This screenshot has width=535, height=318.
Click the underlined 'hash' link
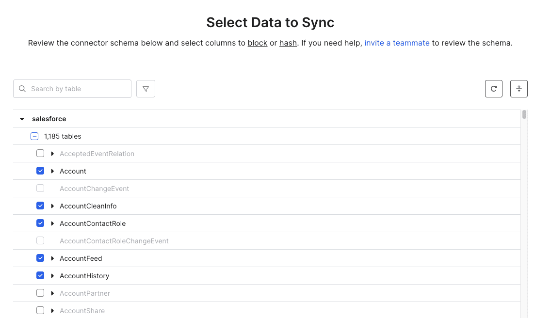pos(288,43)
